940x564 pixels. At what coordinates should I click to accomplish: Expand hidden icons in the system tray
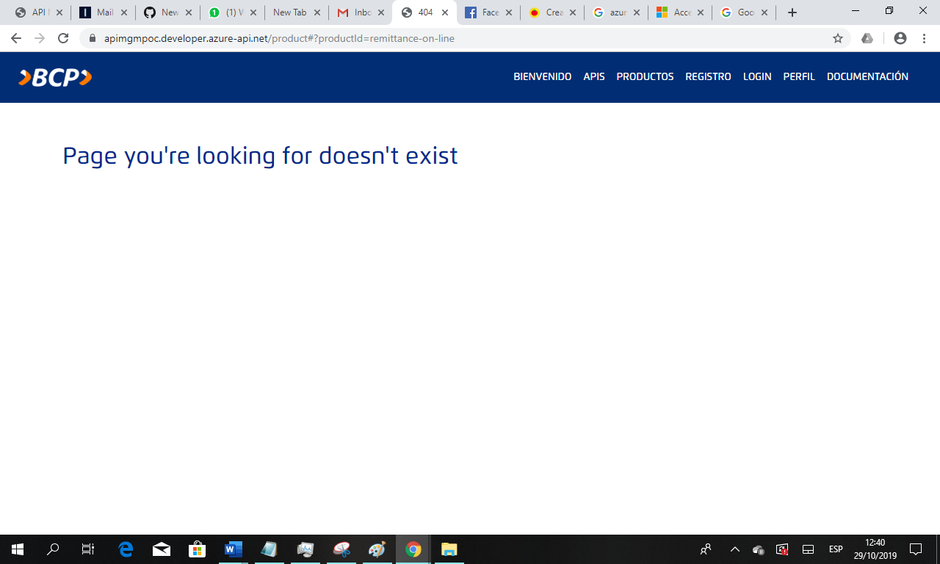(x=734, y=549)
